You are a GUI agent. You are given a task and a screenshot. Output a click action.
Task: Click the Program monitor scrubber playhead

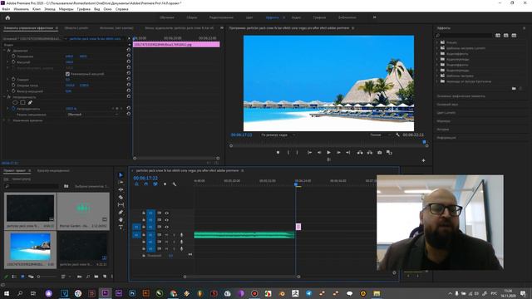pyautogui.click(x=425, y=142)
